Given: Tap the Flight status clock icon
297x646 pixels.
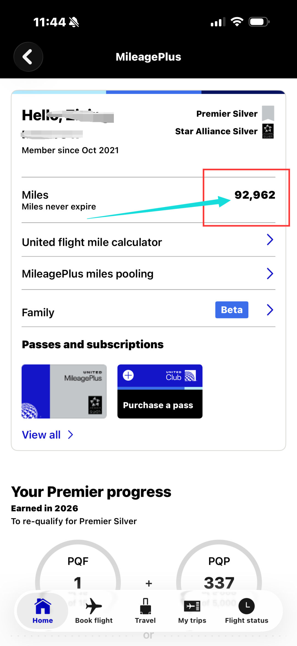Looking at the screenshot, I should tap(246, 606).
